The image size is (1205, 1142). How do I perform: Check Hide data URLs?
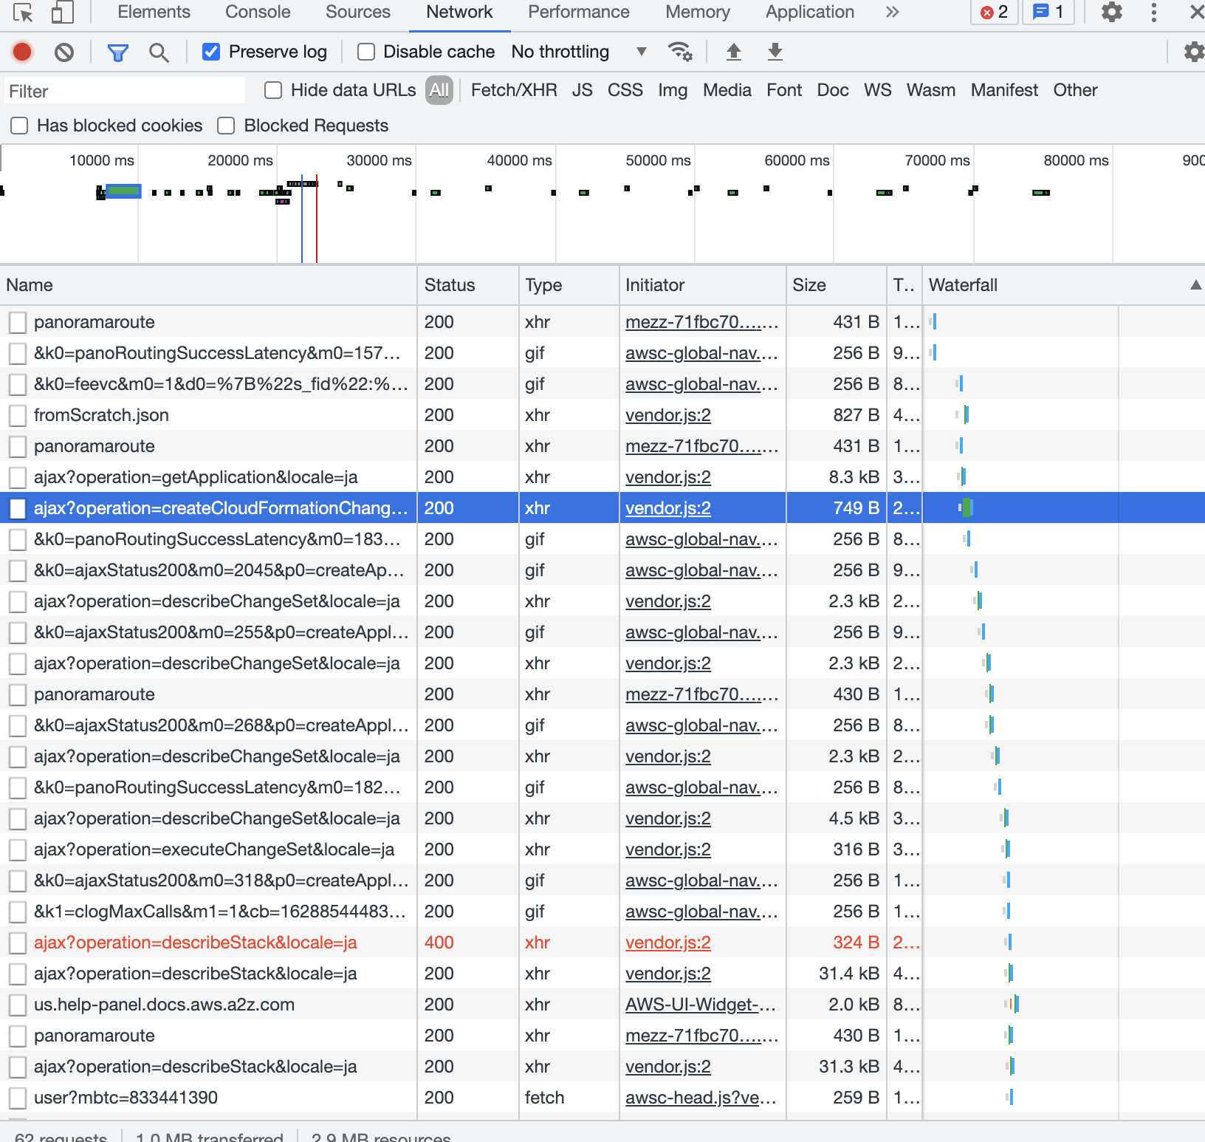pos(273,90)
